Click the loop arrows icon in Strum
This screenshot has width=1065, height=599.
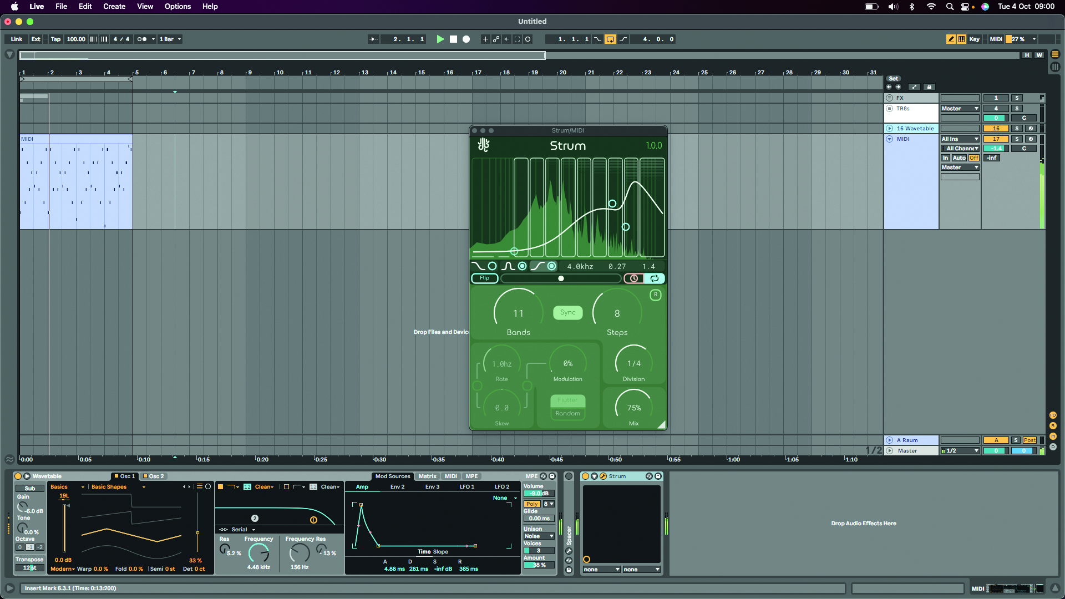click(655, 278)
